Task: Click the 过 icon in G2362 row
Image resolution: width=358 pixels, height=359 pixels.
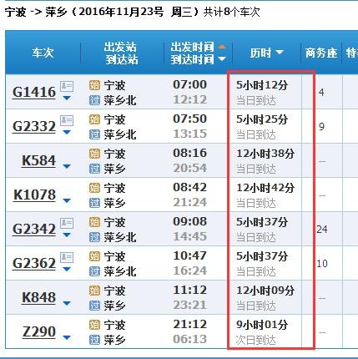Action: (94, 271)
